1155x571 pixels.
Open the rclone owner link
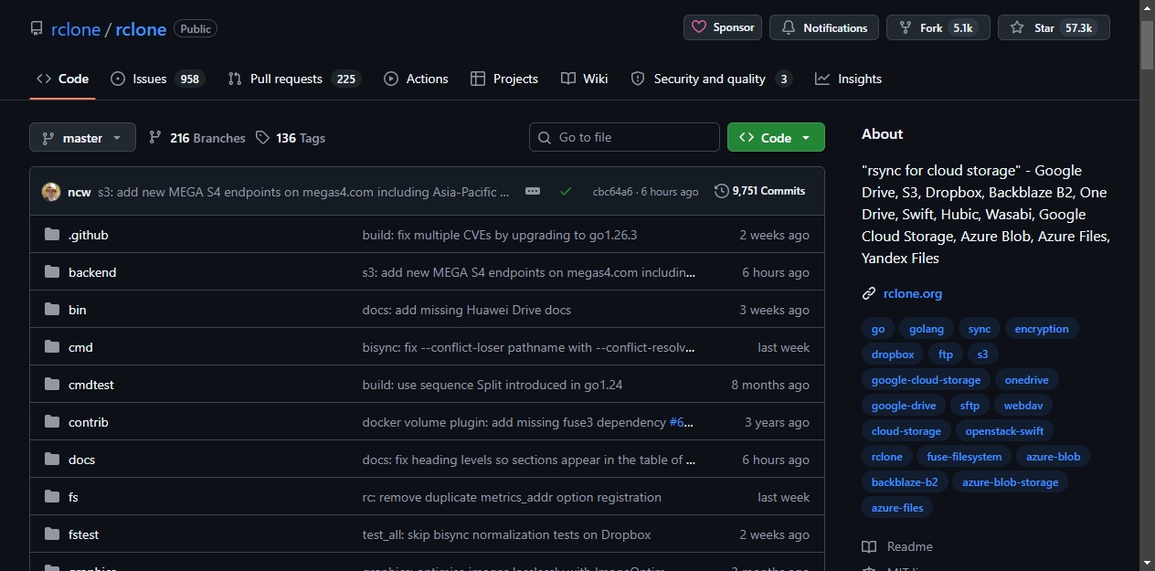[76, 29]
